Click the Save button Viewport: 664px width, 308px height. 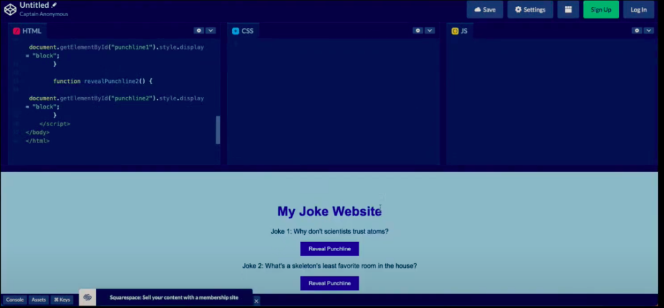[x=485, y=10]
